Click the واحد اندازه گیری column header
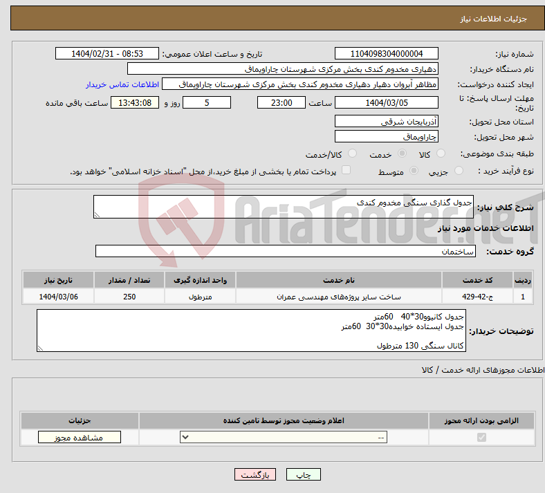545x493 pixels. pyautogui.click(x=200, y=280)
